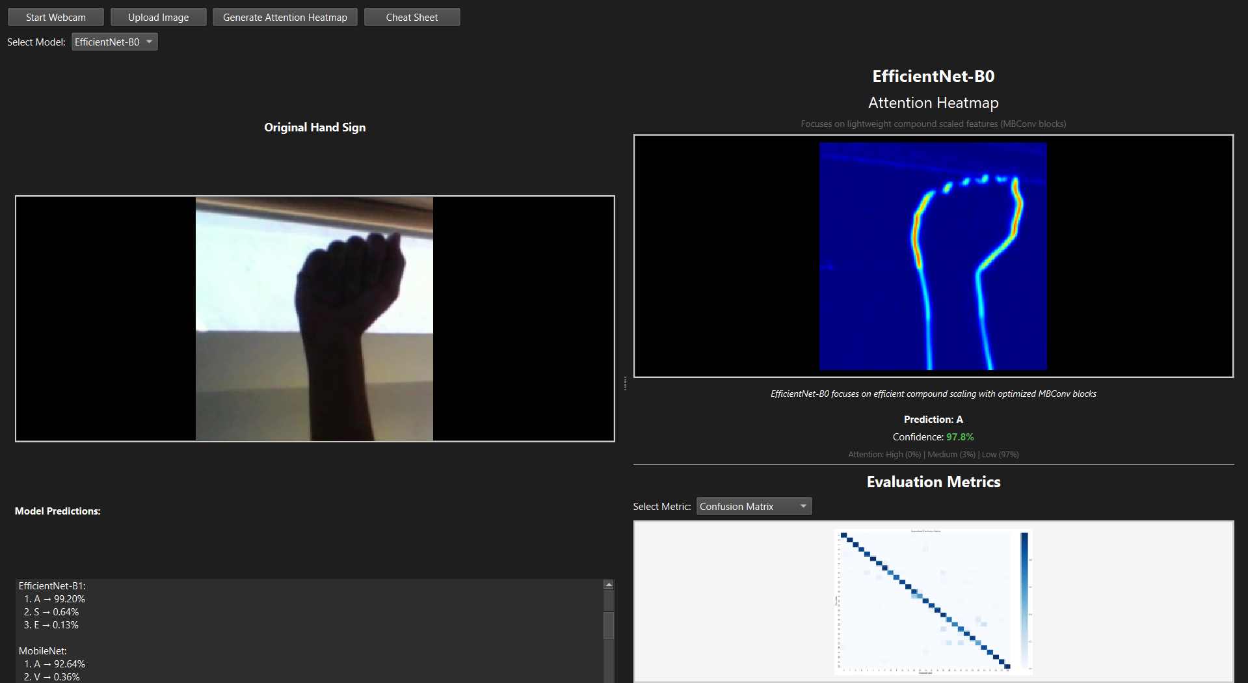Expand the Select Metric Confusion Matrix dropdown
Screen dimensions: 1248x683
click(754, 507)
